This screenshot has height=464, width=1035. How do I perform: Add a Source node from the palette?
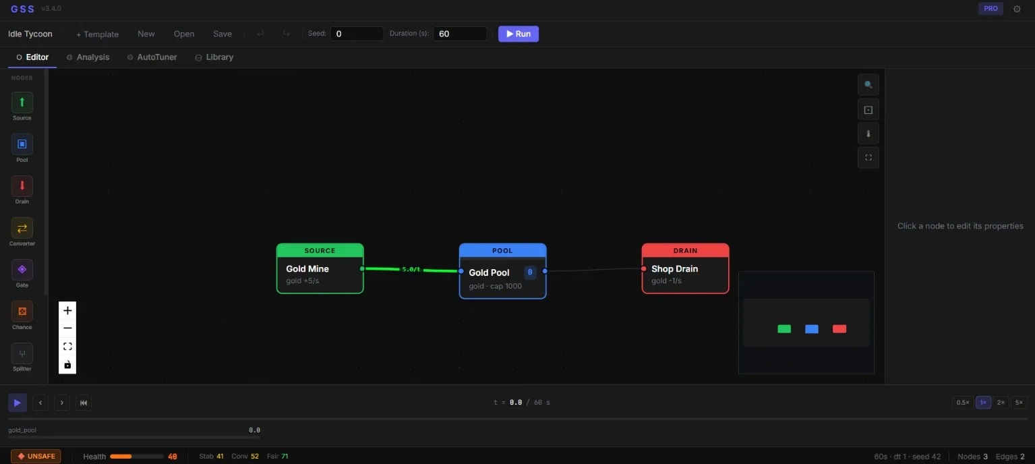[x=22, y=103]
